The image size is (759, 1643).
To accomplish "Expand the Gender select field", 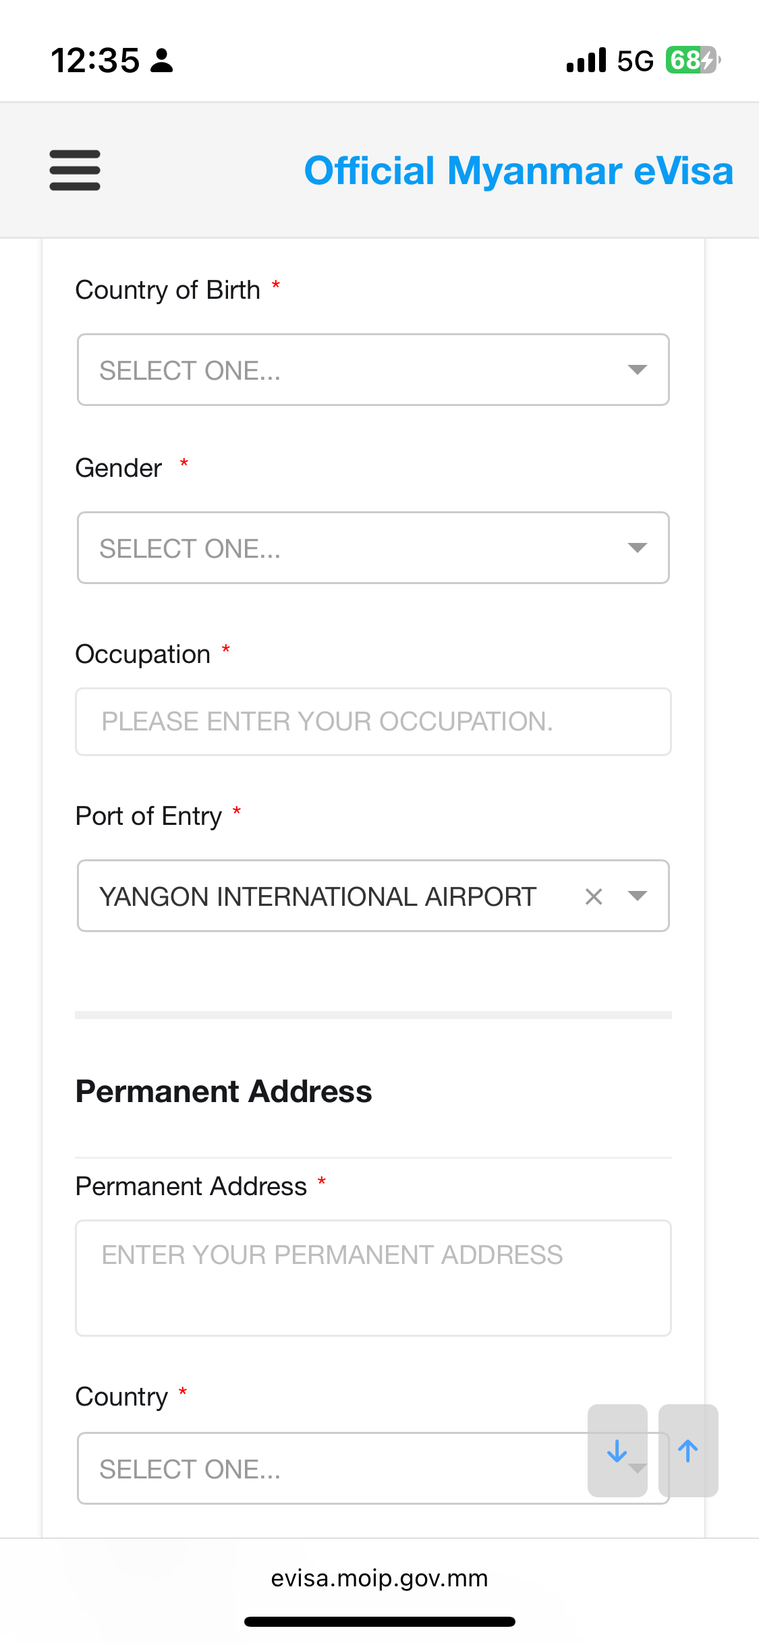I will (373, 548).
